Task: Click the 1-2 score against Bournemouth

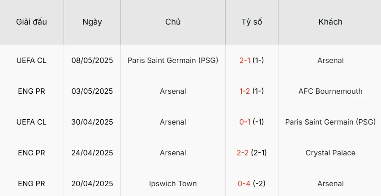Action: pyautogui.click(x=245, y=91)
